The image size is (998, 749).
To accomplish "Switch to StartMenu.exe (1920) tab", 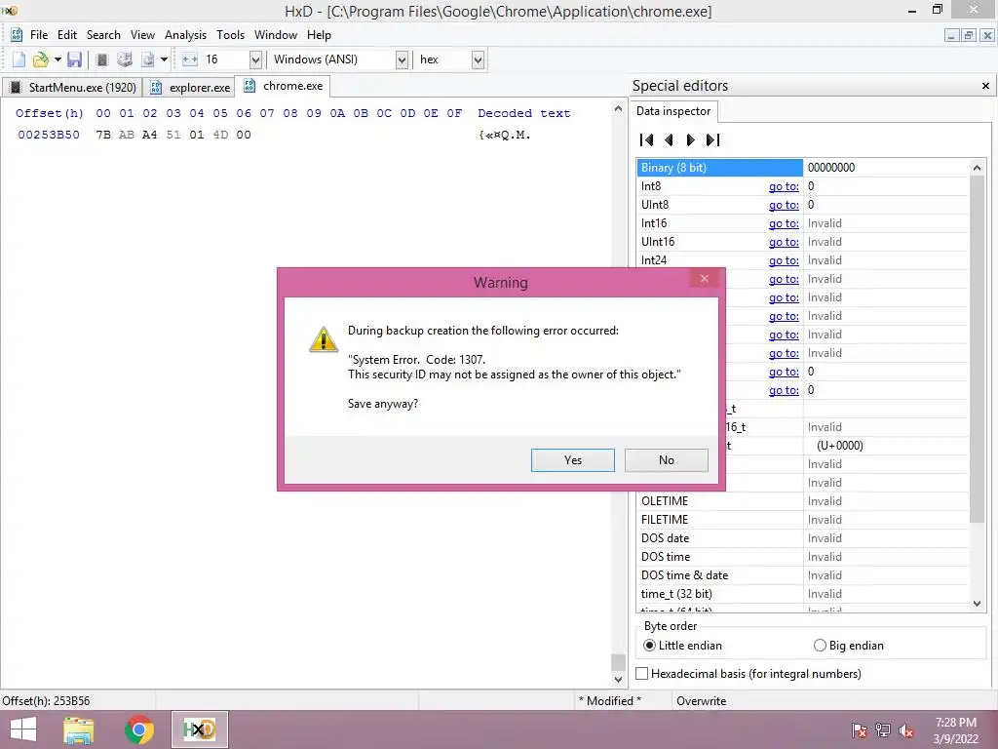I will [72, 87].
